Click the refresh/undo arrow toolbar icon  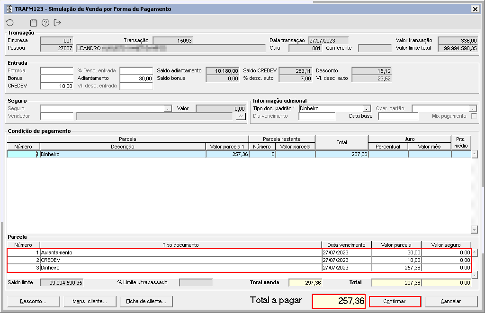(9, 23)
